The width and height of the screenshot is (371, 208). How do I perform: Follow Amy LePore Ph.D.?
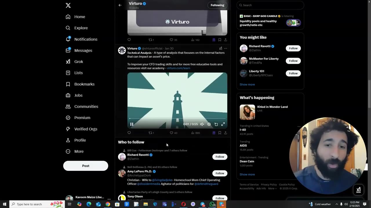click(220, 173)
